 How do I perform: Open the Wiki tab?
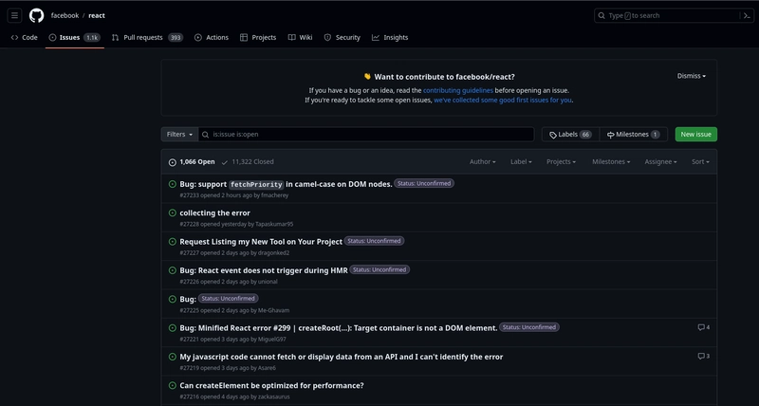click(300, 37)
